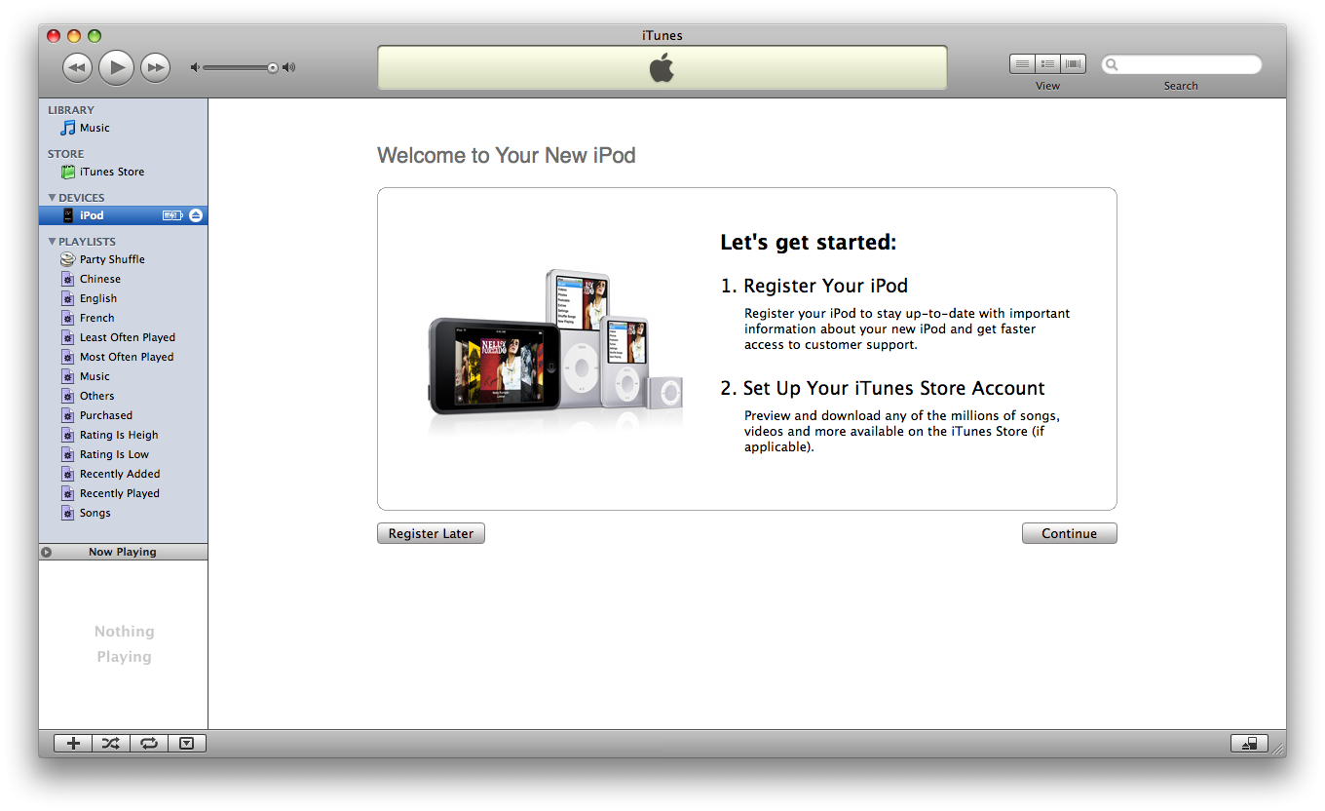The width and height of the screenshot is (1325, 811).
Task: Click the search magnifier icon
Action: point(1112,65)
